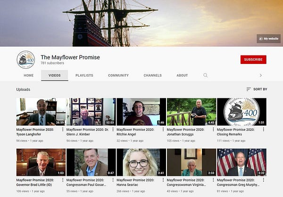Open title 'Mayflower Promise 2020: Closing Remarks'
Screen dimensions: 283x197
point(236,132)
